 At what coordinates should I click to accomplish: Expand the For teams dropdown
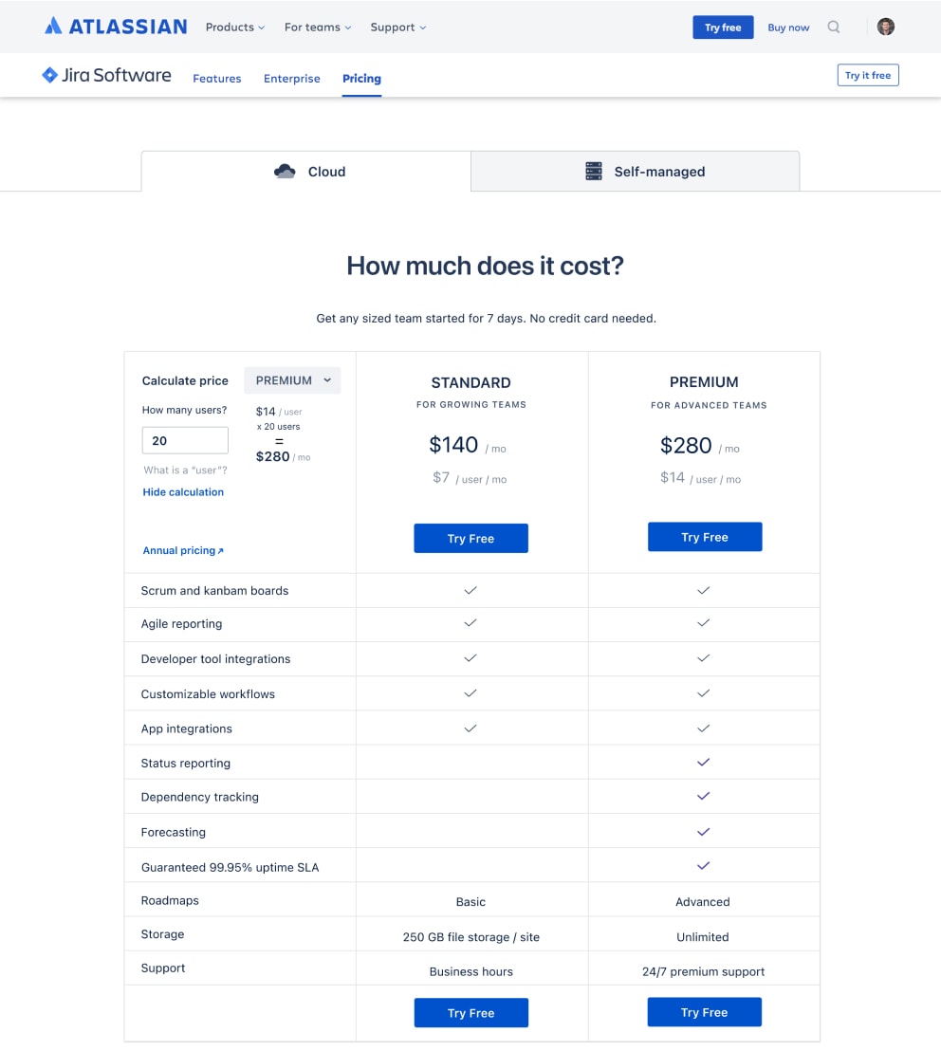317,27
